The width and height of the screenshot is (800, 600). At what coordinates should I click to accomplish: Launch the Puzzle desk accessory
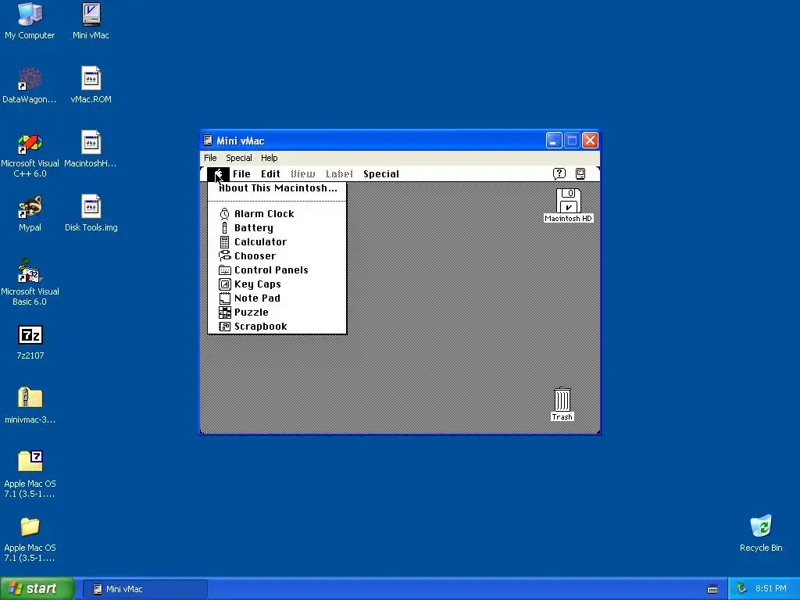(277, 312)
